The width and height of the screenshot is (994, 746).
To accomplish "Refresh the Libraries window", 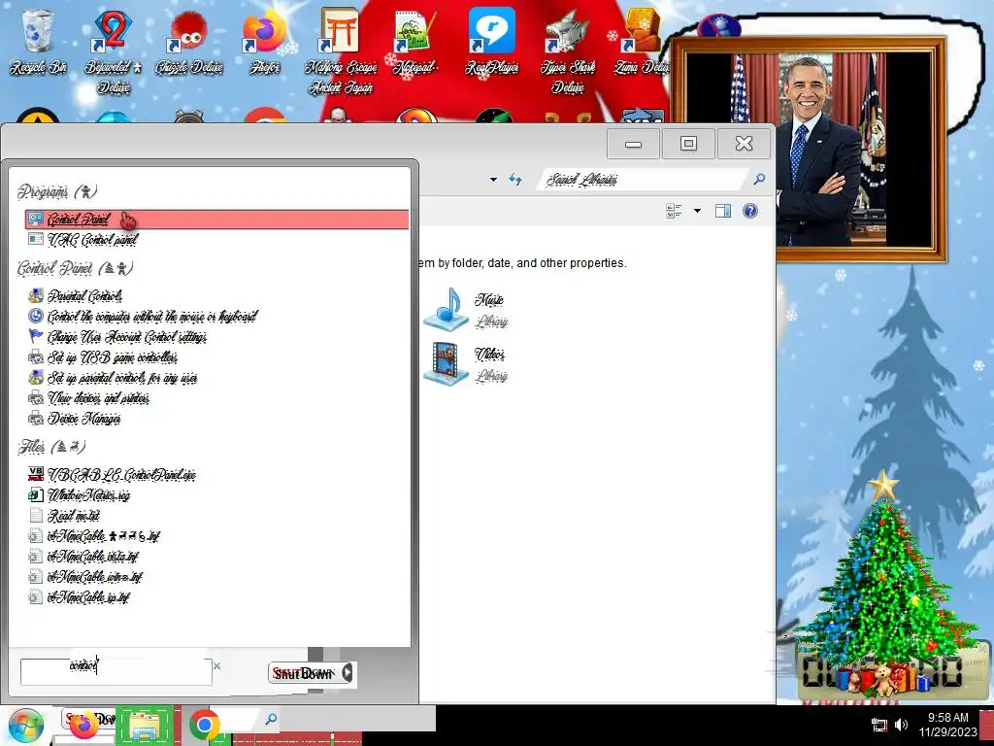I will tap(515, 180).
